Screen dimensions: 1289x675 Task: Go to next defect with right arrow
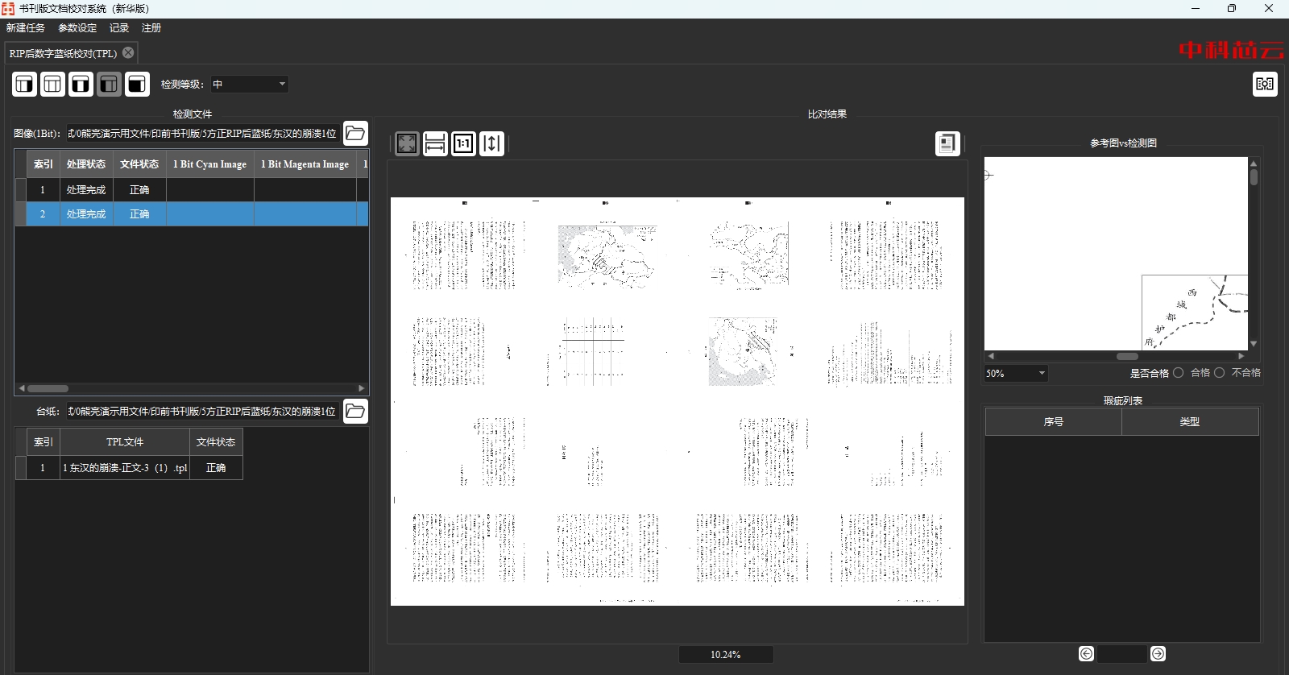pos(1158,654)
